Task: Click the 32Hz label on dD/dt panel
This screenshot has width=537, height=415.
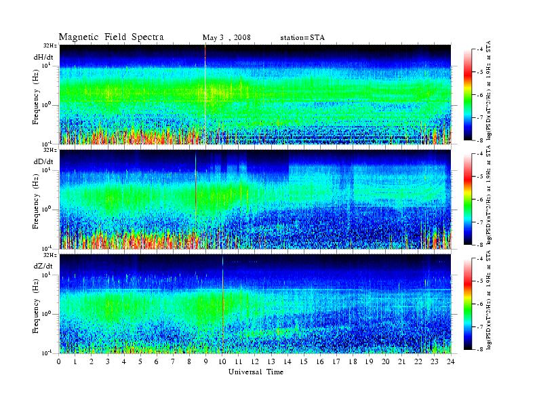Action: [50, 150]
